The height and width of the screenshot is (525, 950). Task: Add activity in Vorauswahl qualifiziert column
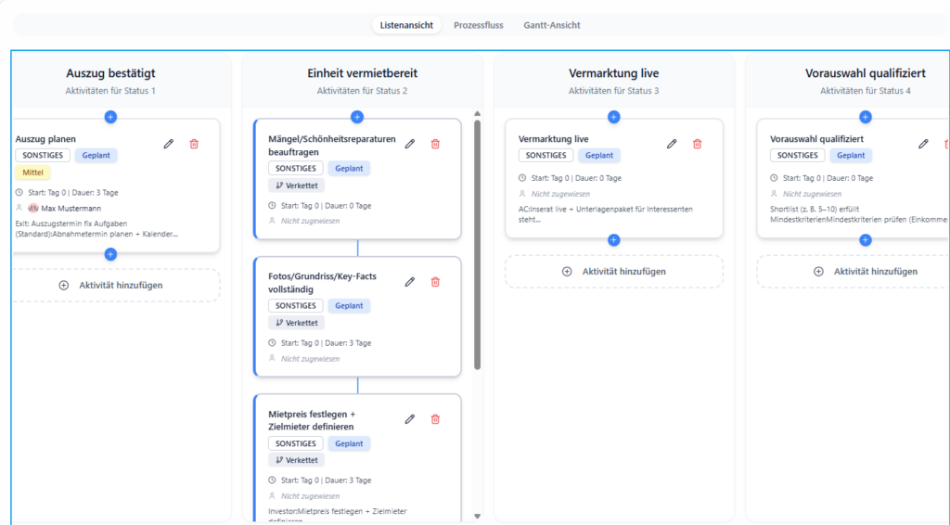(x=866, y=272)
